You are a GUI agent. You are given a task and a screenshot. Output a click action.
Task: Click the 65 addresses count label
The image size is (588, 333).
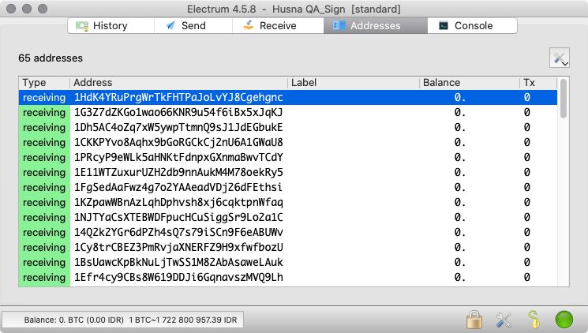click(x=51, y=58)
